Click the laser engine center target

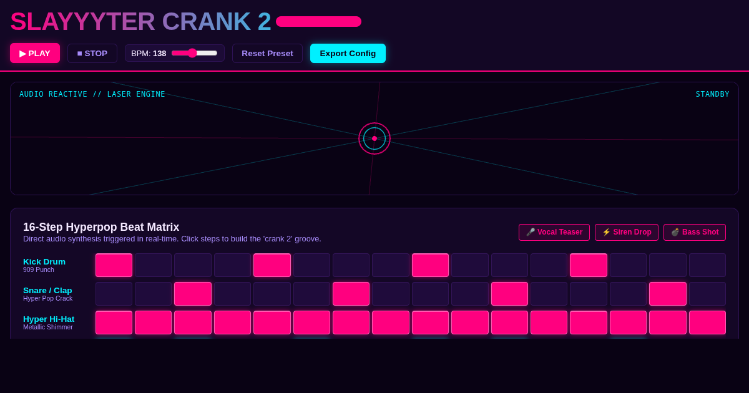(x=374, y=138)
